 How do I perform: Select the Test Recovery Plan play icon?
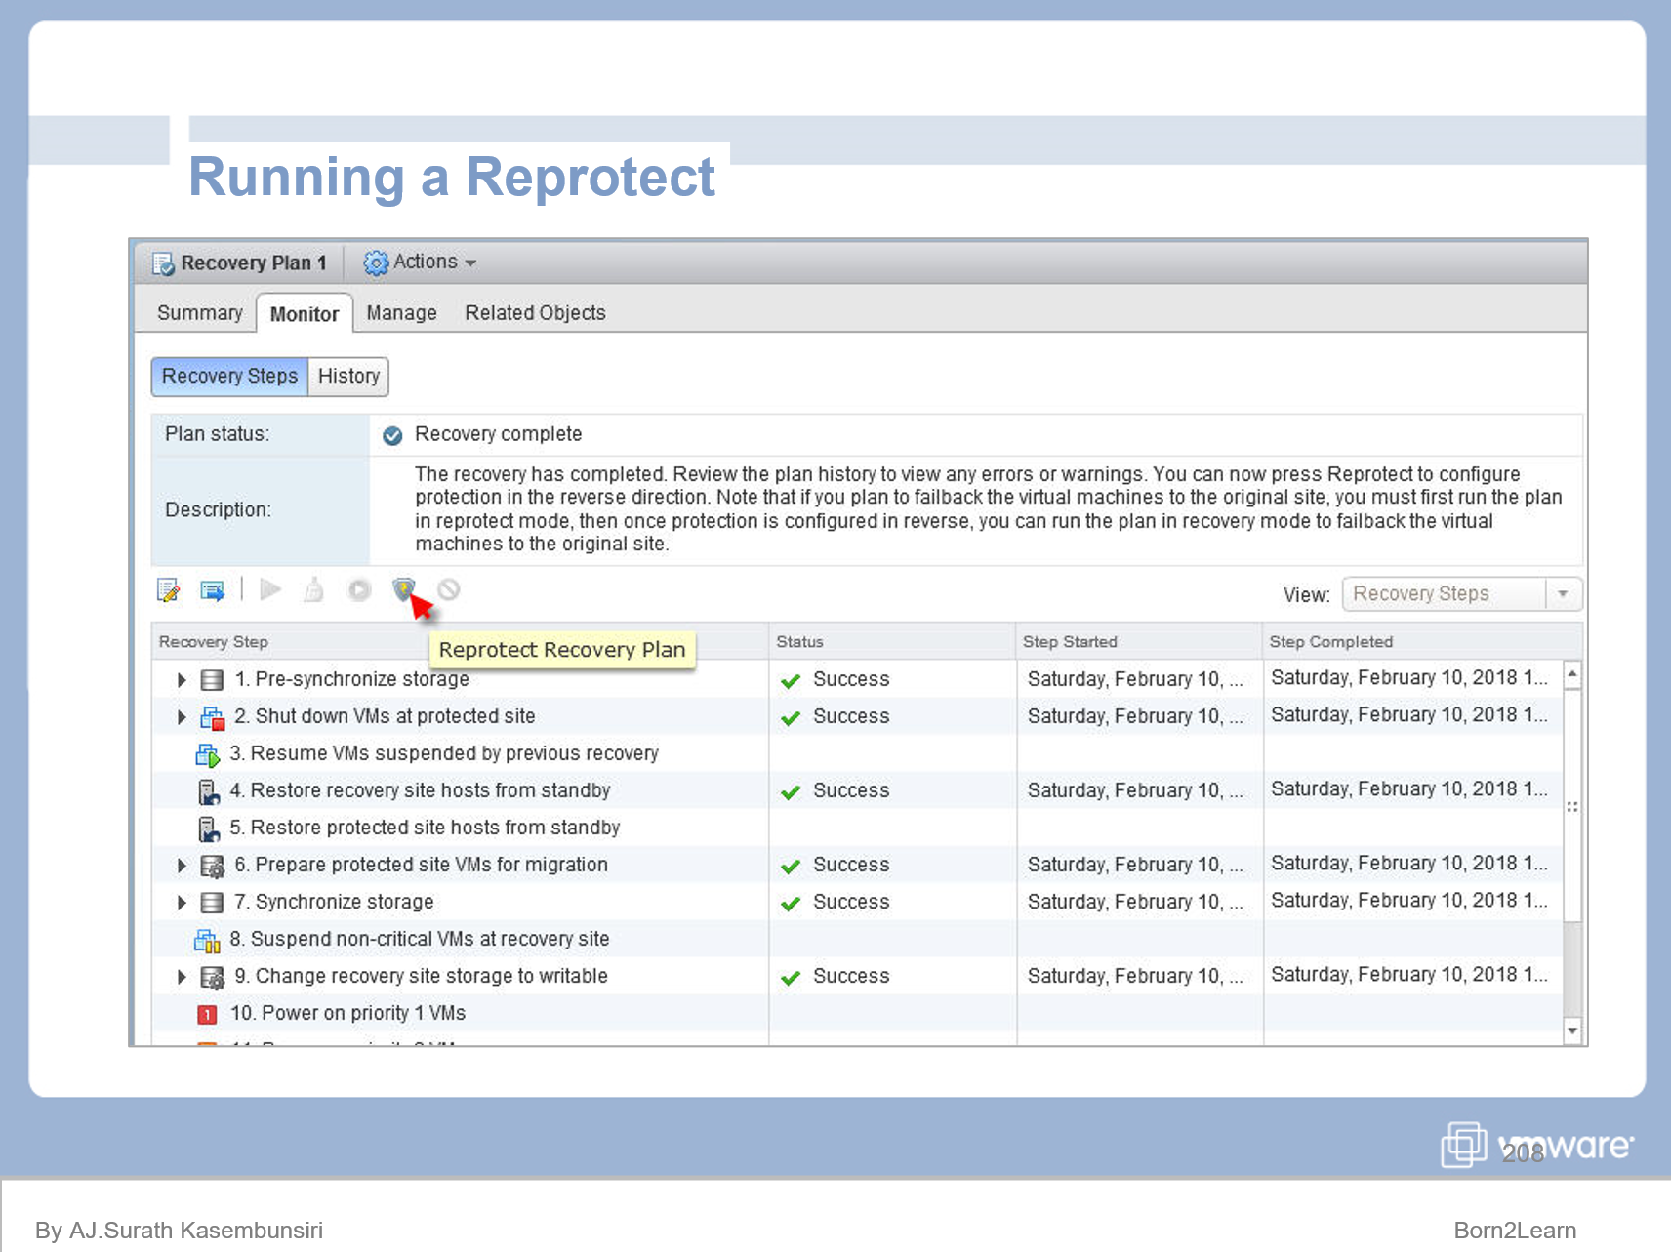[270, 590]
